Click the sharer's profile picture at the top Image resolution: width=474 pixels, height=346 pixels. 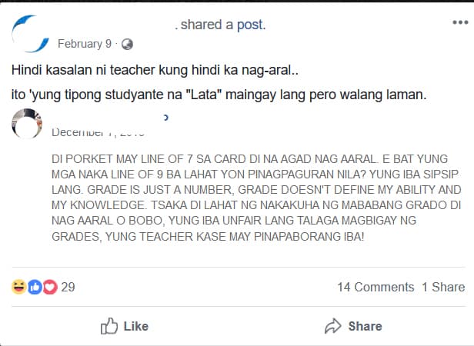[x=30, y=34]
